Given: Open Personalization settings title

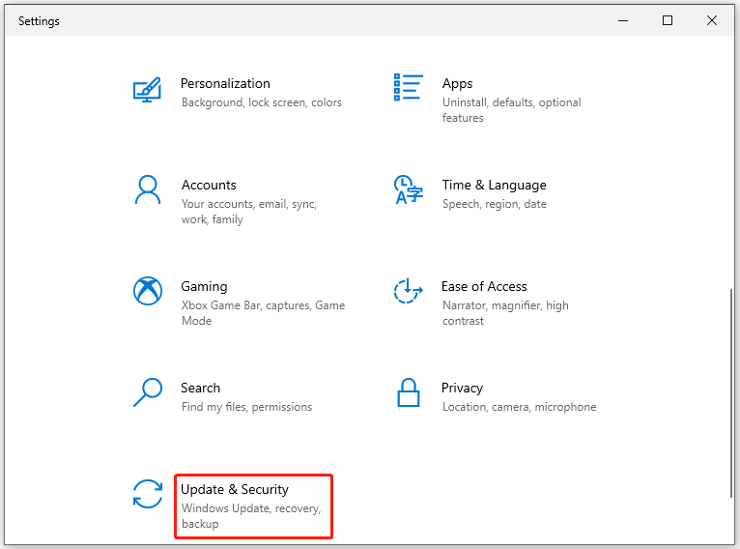Looking at the screenshot, I should (225, 83).
